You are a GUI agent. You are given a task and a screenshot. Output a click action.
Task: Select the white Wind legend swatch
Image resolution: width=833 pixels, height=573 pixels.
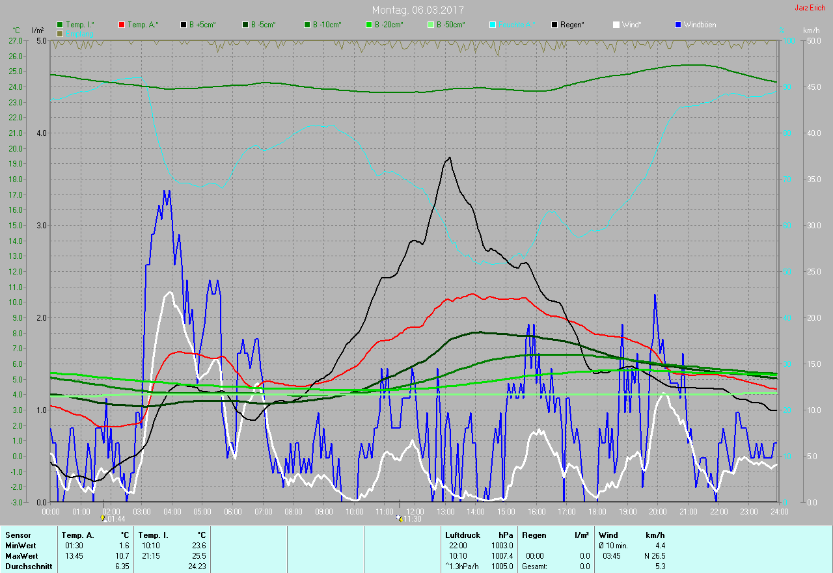coord(616,25)
